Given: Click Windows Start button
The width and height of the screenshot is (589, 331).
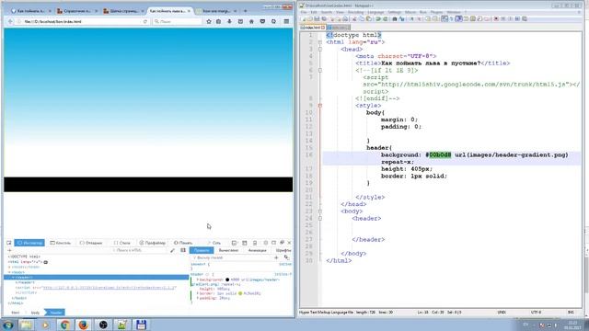Looking at the screenshot, I should click(x=8, y=325).
